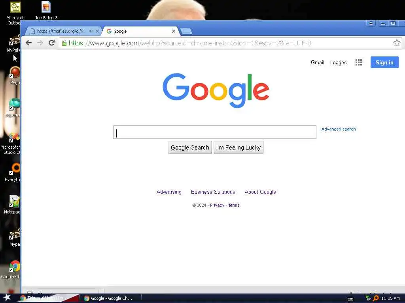Click the Google Search button
Image resolution: width=405 pixels, height=303 pixels.
190,148
